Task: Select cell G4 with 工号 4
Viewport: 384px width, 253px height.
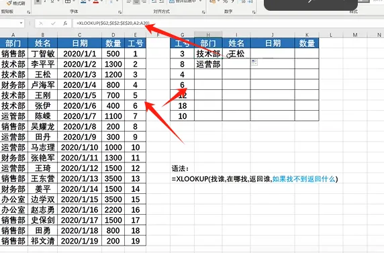Action: pos(182,74)
